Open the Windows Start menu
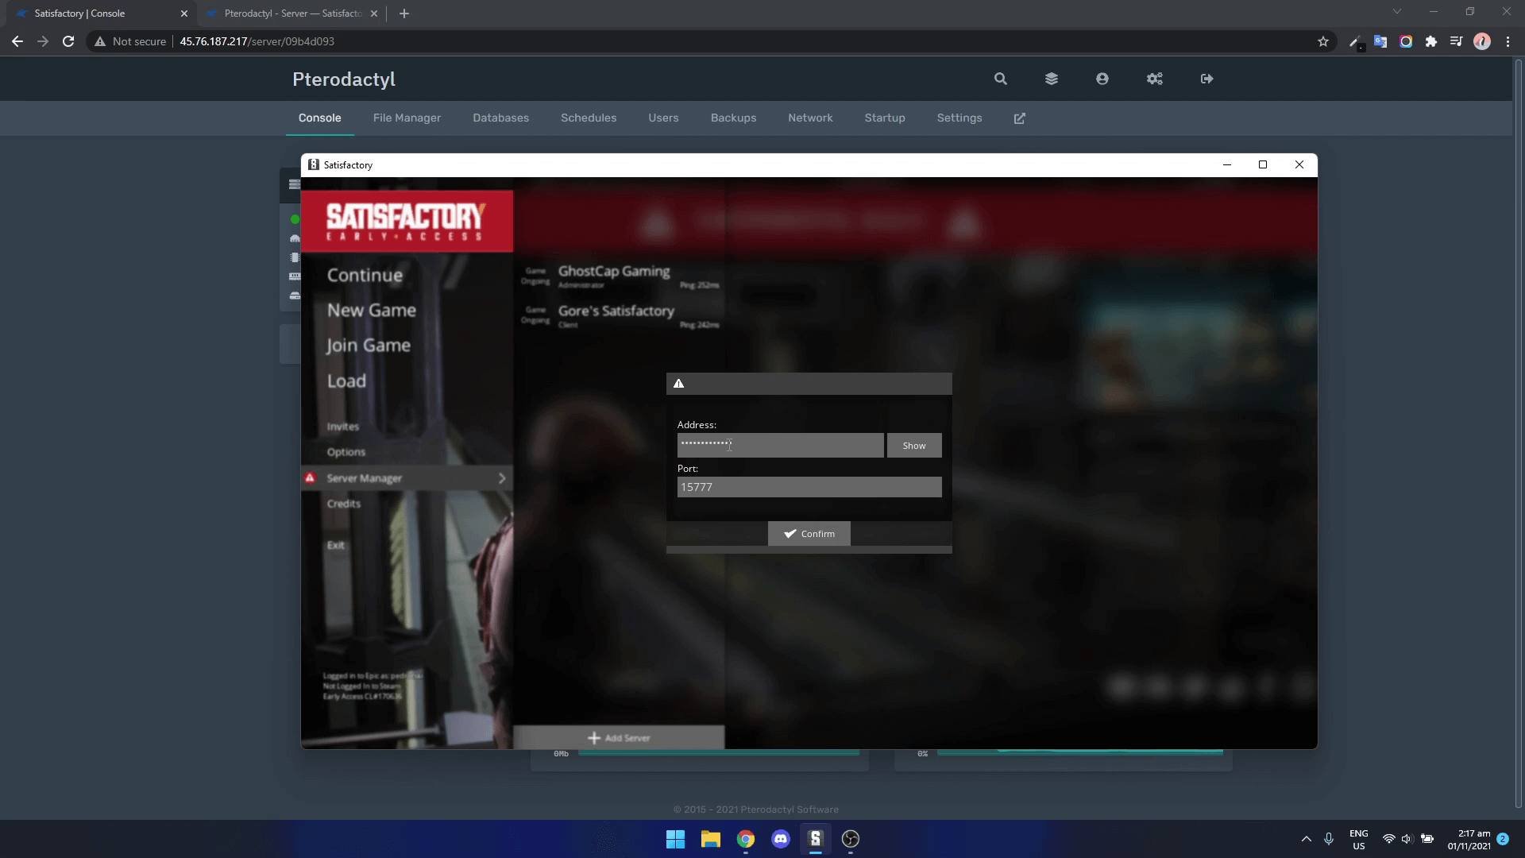 (x=675, y=839)
